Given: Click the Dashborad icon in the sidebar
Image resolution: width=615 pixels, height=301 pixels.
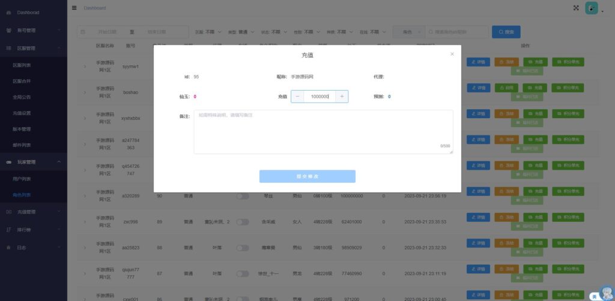Looking at the screenshot, I should click(8, 13).
